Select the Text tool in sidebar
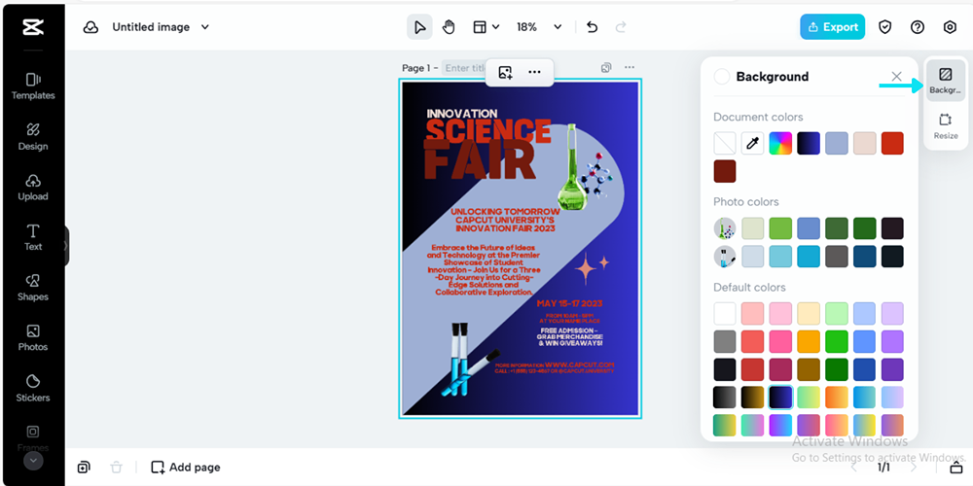 [x=33, y=237]
